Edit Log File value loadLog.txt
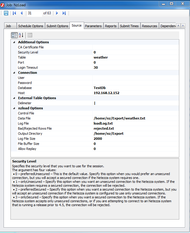This screenshot has width=190, height=233. pyautogui.click(x=136, y=123)
